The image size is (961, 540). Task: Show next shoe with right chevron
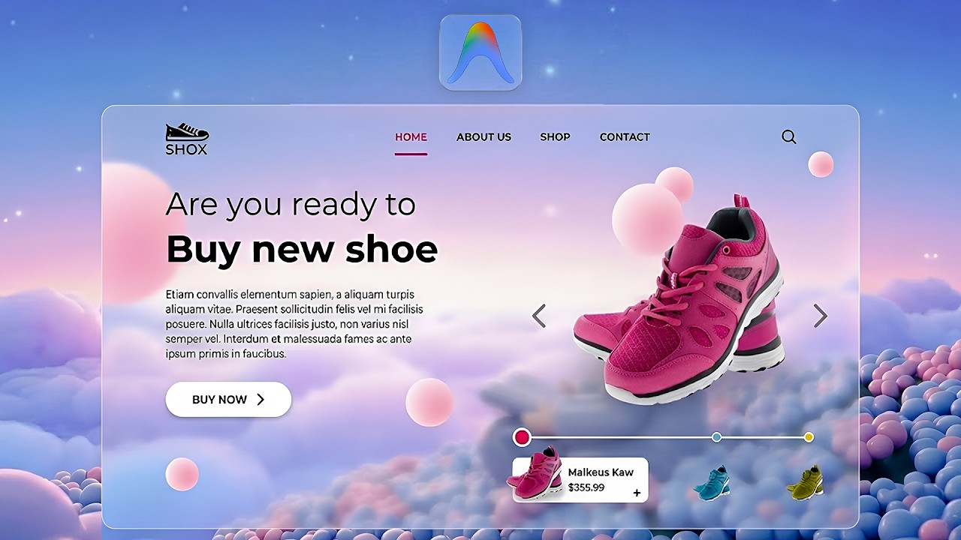click(x=820, y=316)
